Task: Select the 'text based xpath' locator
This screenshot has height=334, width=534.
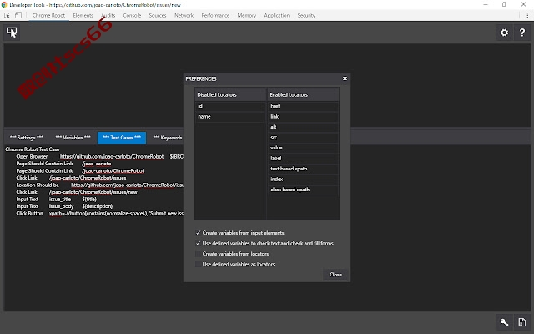Action: 303,169
